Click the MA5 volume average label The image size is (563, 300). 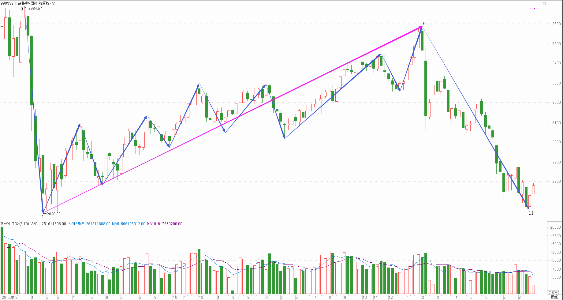click(129, 224)
